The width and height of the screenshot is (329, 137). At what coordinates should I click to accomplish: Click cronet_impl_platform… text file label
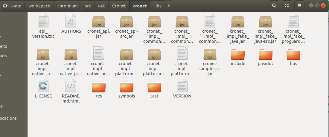[182, 69]
